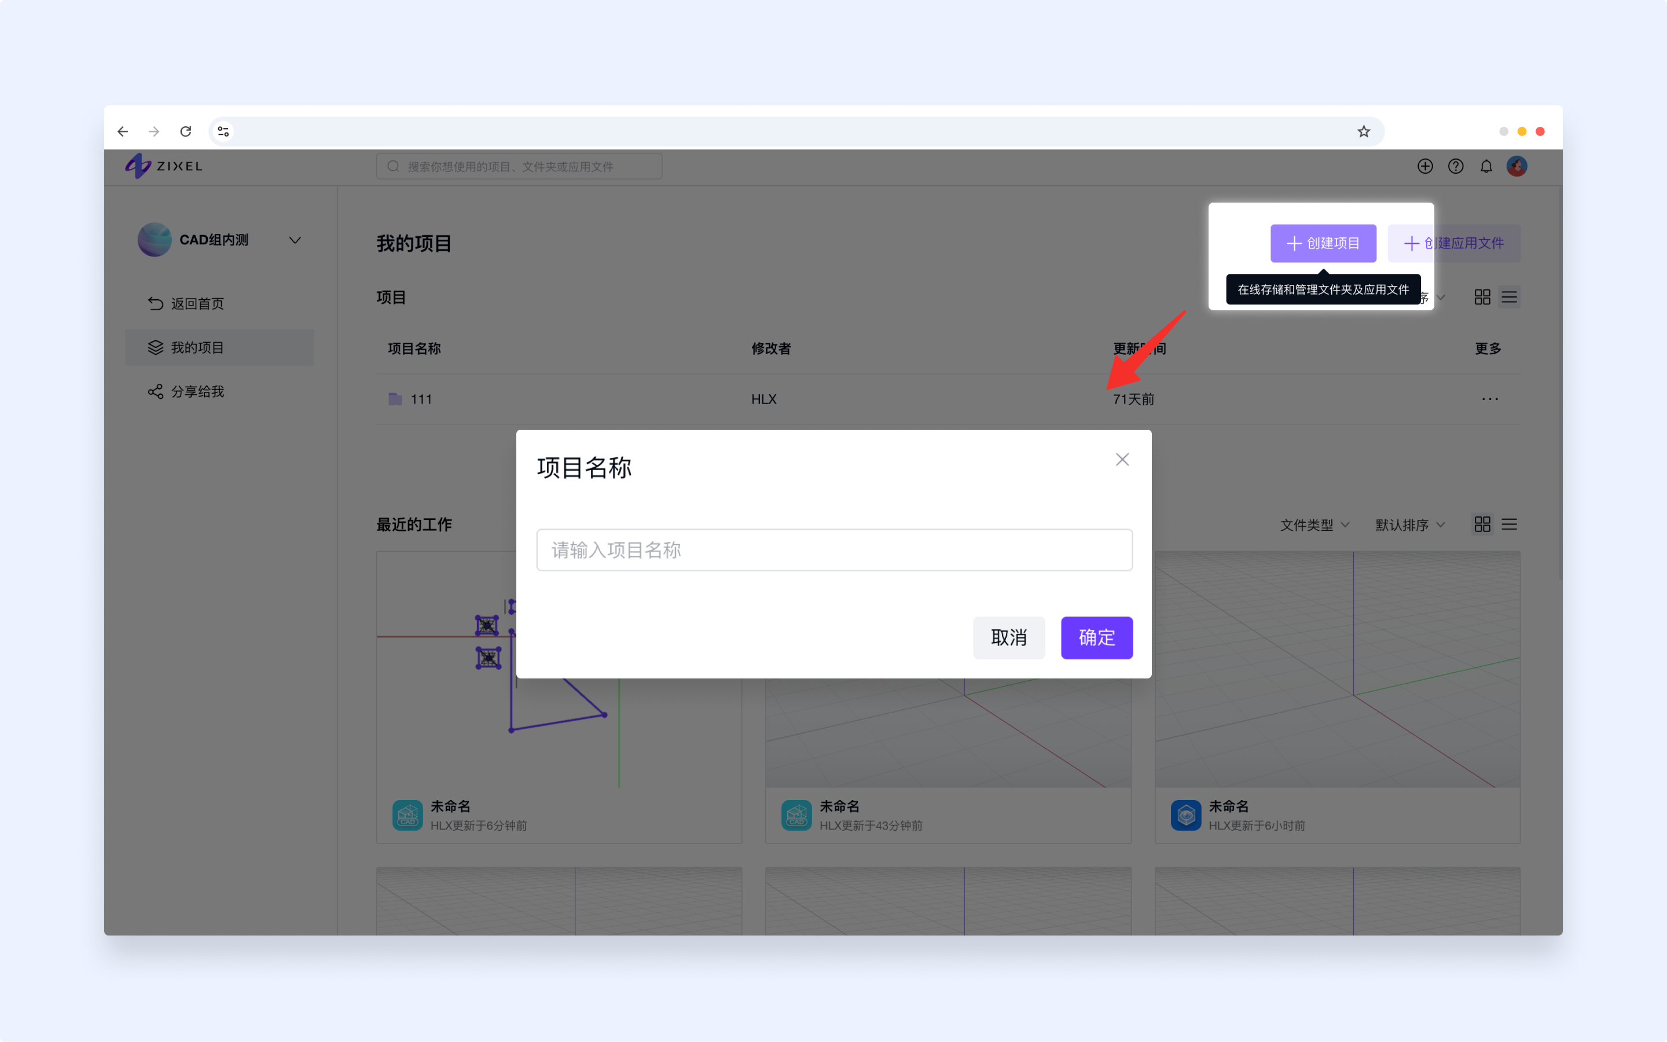Open user avatar menu

[x=1517, y=166]
